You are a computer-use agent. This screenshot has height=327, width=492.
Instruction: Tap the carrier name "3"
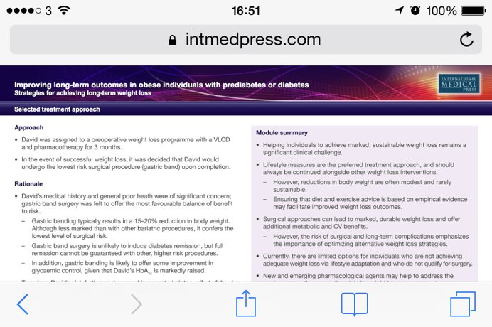[x=48, y=11]
